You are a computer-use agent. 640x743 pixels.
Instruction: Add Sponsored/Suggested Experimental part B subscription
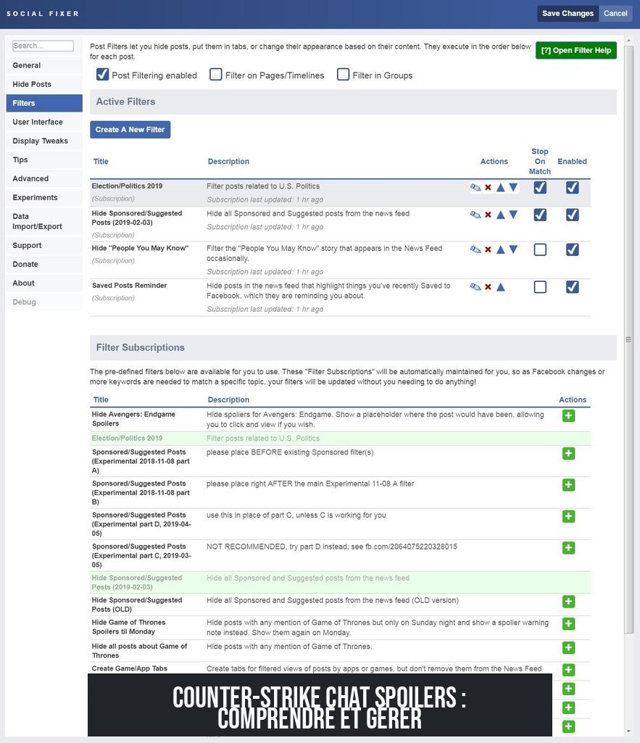568,485
